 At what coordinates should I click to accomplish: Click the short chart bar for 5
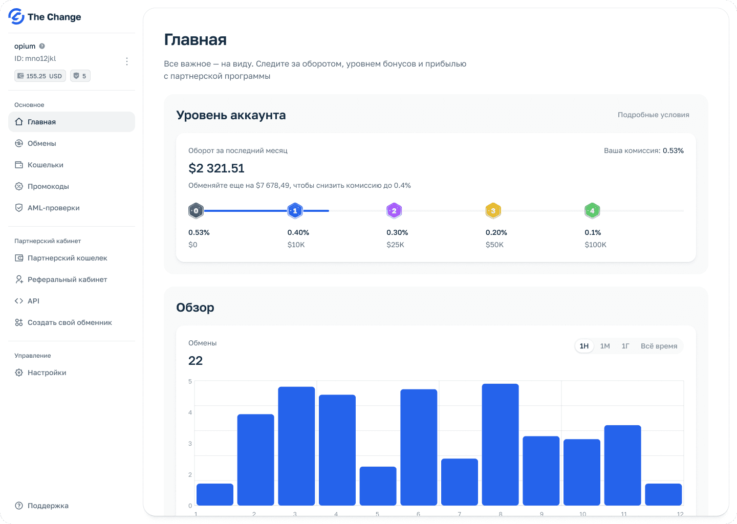tap(378, 486)
